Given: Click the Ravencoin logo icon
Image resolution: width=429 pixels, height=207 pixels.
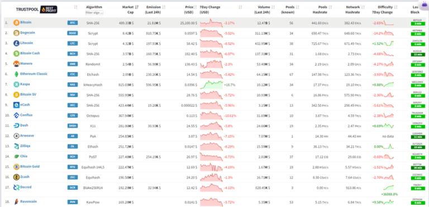Looking at the screenshot, I should [x=16, y=202].
